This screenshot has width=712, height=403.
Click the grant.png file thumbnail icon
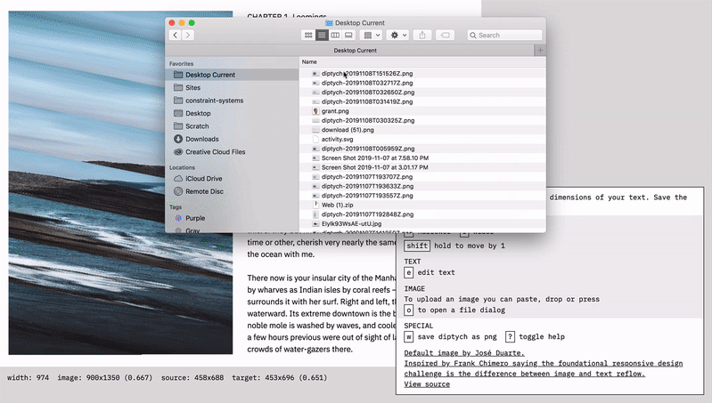pos(315,111)
